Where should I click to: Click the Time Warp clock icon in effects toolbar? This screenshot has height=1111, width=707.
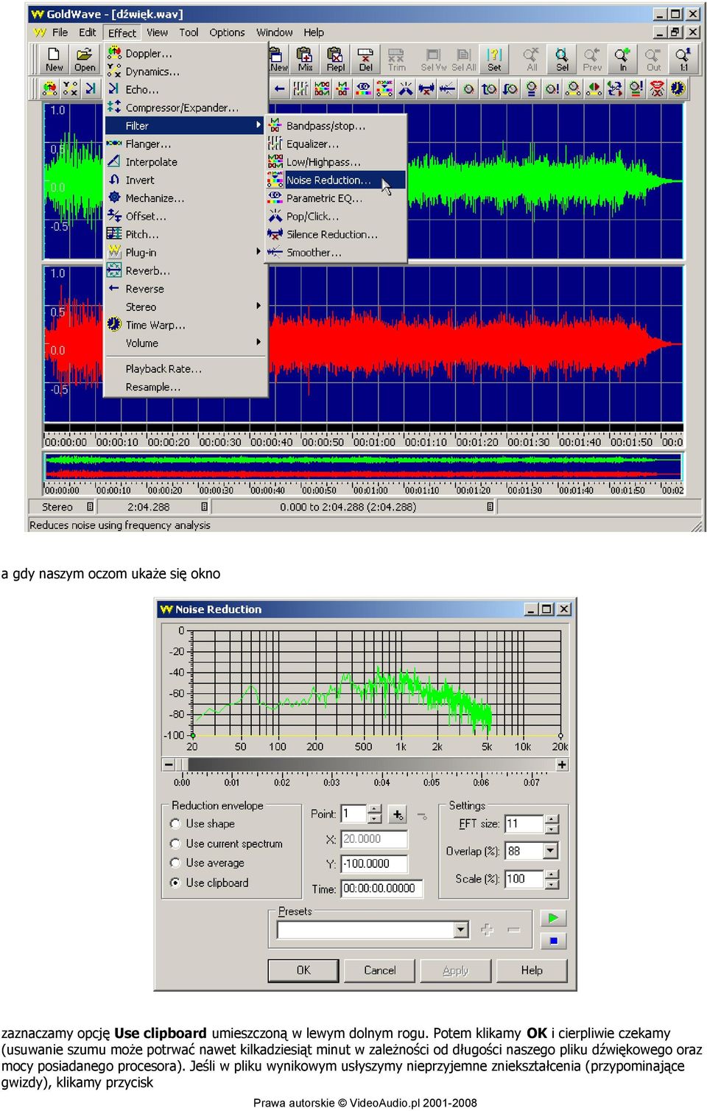(x=678, y=89)
